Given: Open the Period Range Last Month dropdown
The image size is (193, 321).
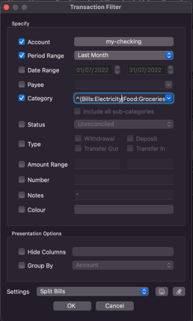Looking at the screenshot, I should [x=124, y=55].
